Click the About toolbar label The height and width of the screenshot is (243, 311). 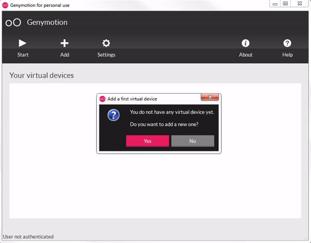pos(245,55)
